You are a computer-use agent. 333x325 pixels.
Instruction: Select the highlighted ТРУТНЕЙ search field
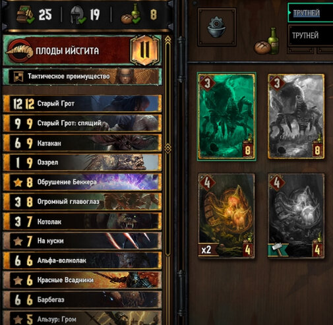(311, 13)
